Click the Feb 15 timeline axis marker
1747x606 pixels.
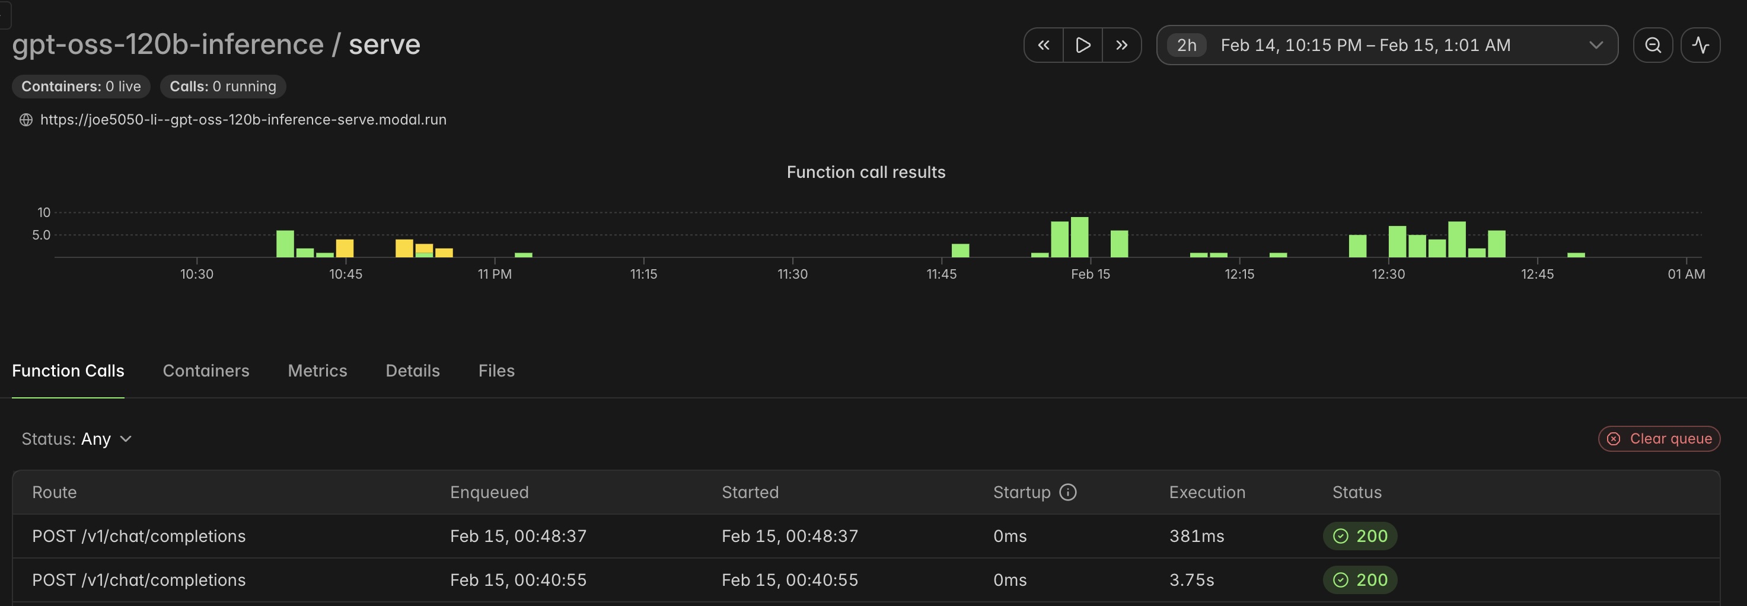[1091, 275]
